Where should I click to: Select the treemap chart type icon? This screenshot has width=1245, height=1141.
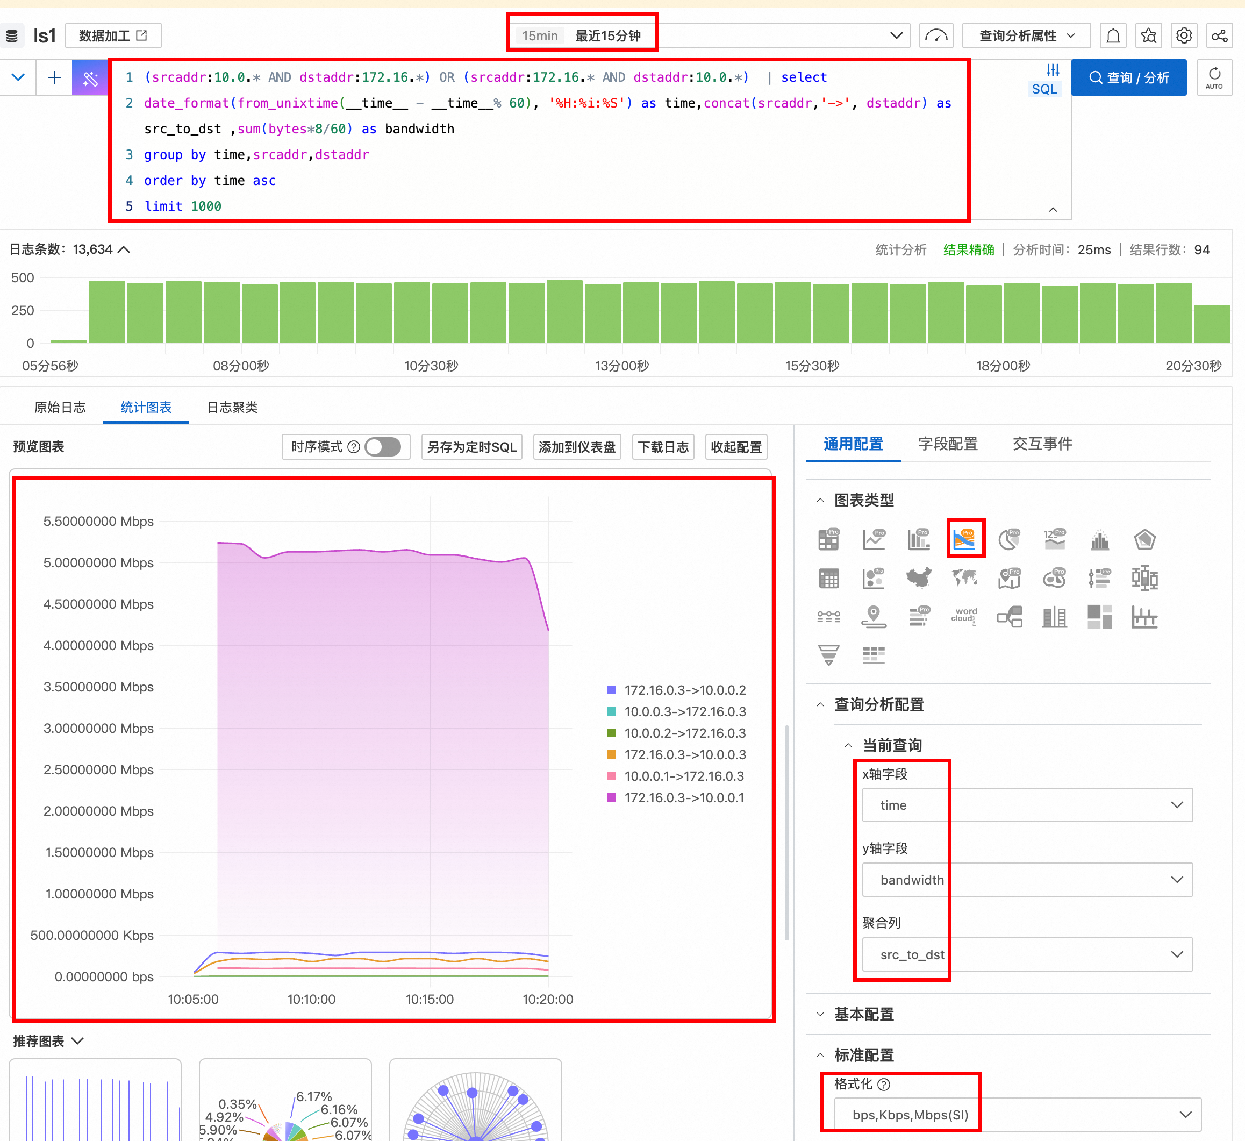[1100, 616]
